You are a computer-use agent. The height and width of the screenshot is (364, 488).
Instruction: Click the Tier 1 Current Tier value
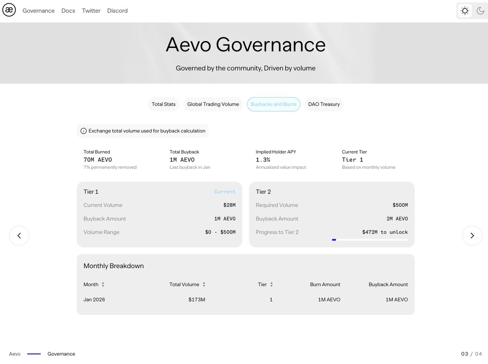(x=353, y=160)
